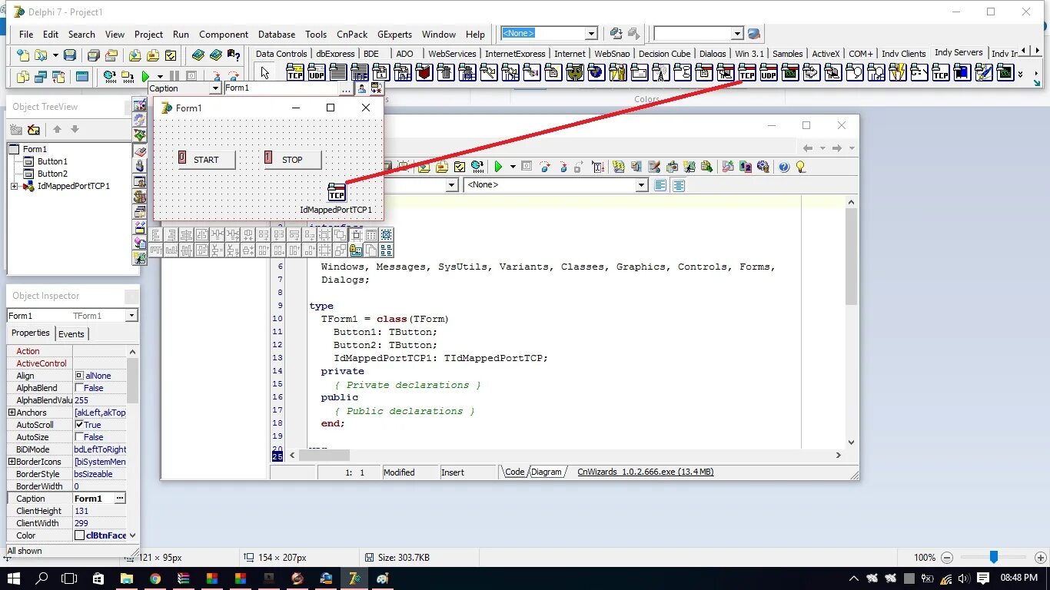Switch to the Diagram tab in code editor
The width and height of the screenshot is (1050, 590).
[x=547, y=472]
